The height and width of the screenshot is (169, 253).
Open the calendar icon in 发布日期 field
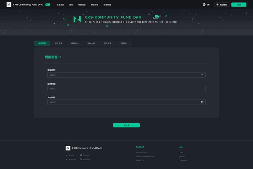coord(202,102)
